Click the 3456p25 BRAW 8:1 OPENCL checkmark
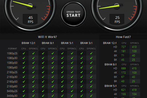This screenshot has height=98, width=147. [53, 91]
